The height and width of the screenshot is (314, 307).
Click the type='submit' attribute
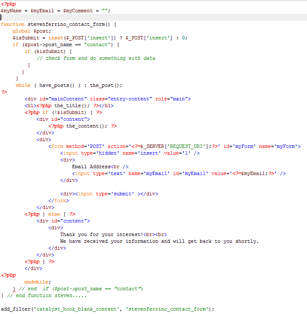pyautogui.click(x=115, y=194)
